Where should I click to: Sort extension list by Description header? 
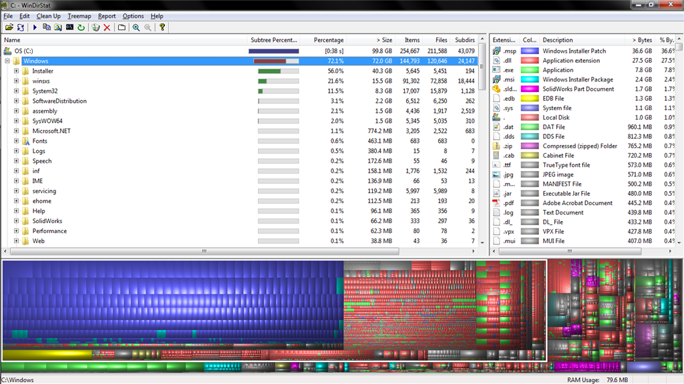pos(582,39)
